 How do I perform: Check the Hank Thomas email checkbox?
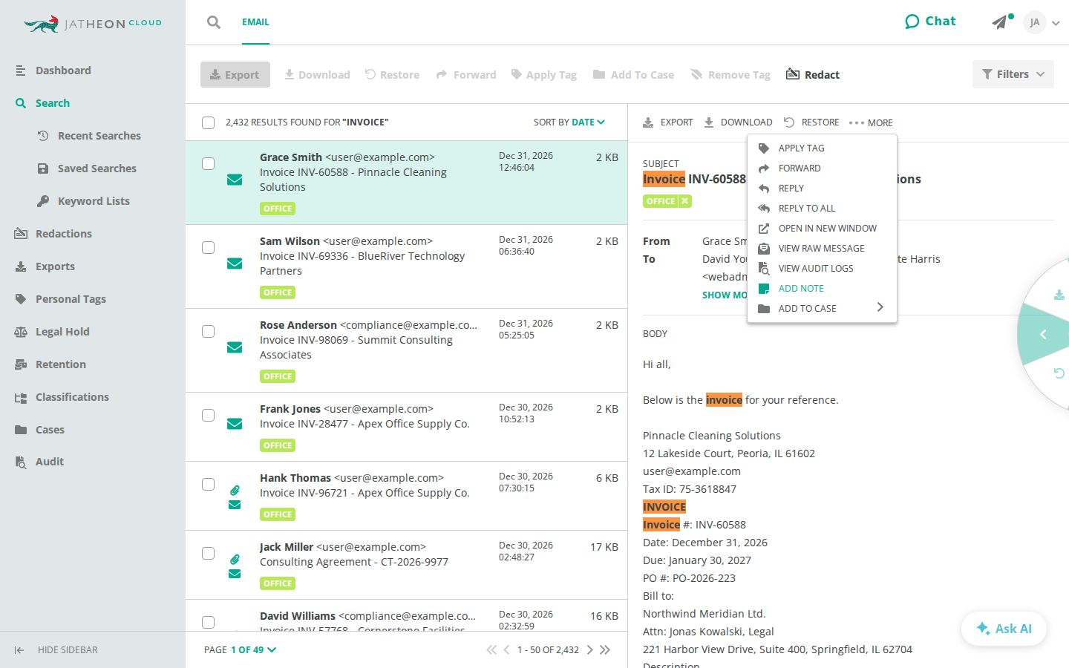[x=209, y=484]
